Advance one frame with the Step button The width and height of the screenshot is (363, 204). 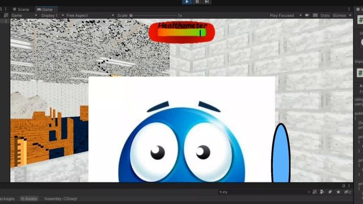(x=206, y=2)
